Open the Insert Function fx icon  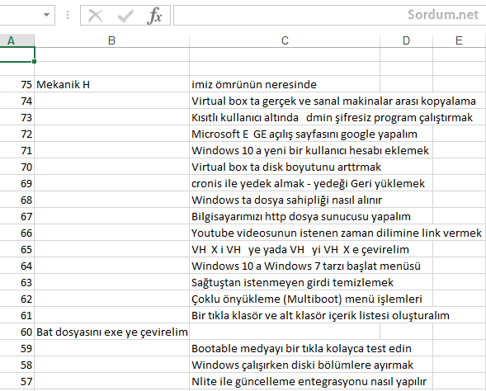pyautogui.click(x=154, y=15)
